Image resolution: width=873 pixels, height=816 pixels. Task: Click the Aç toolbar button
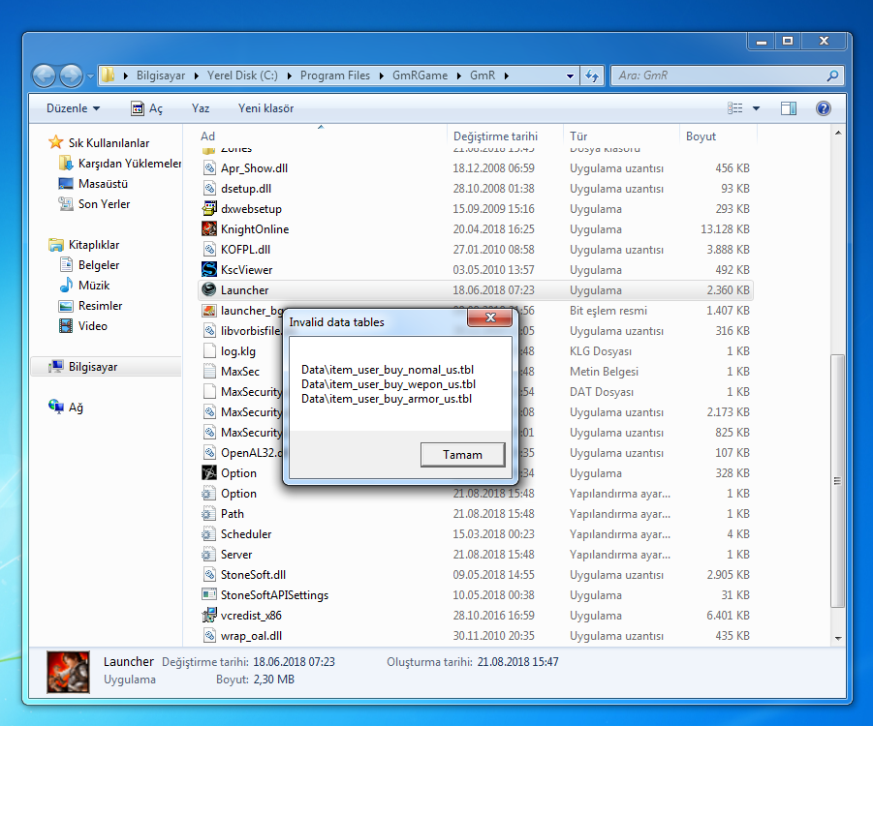point(146,108)
